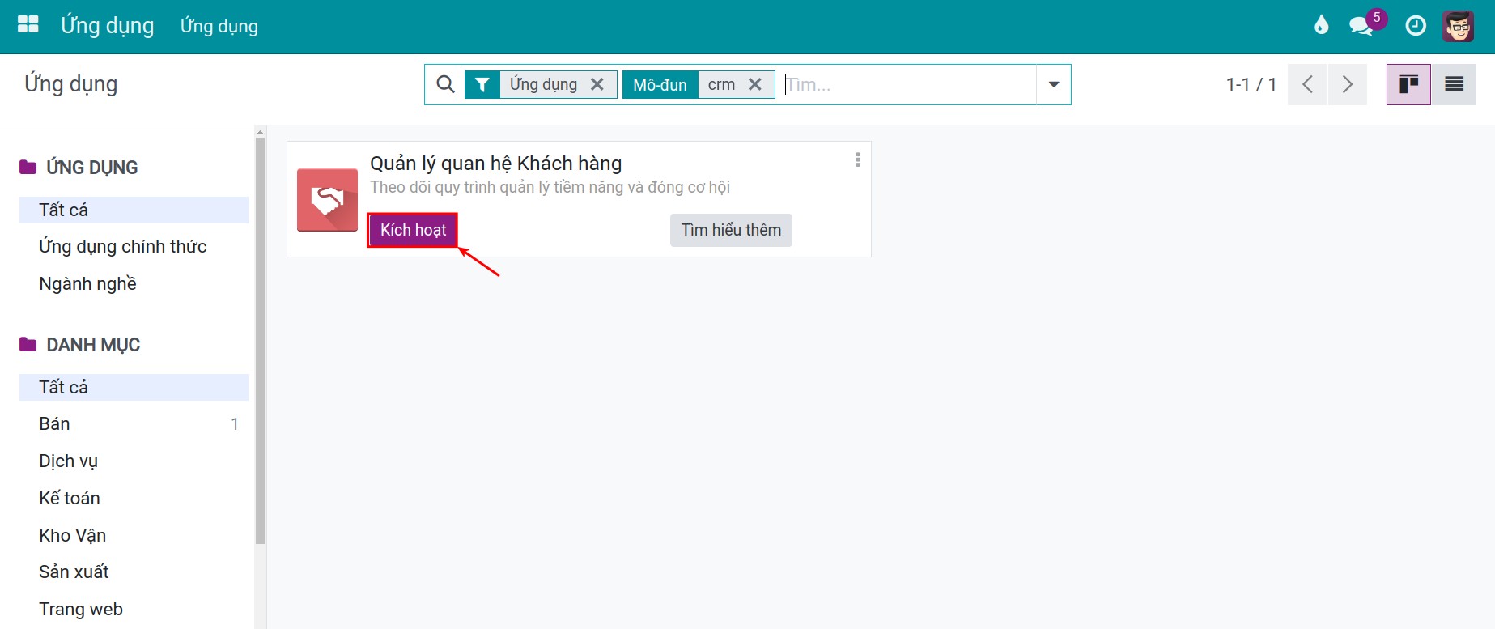Click the search magnifier icon

pyautogui.click(x=445, y=84)
